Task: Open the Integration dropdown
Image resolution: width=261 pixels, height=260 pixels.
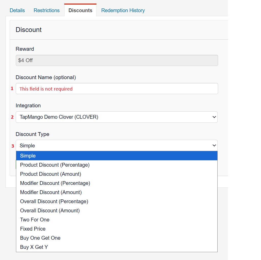Action: tap(117, 117)
